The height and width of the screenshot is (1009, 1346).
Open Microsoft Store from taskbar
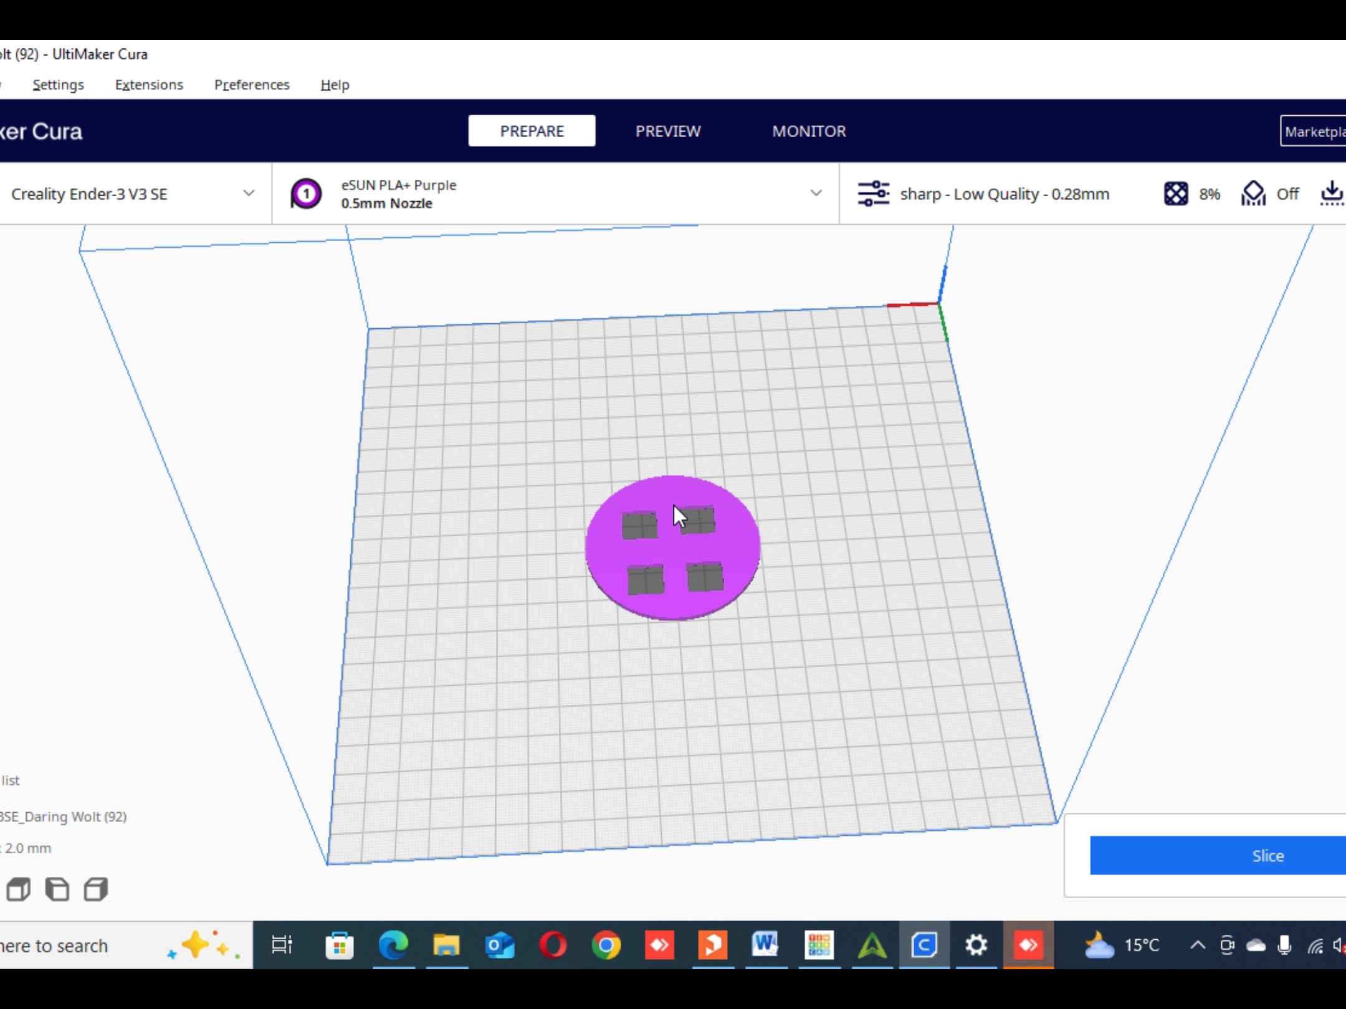click(x=340, y=945)
